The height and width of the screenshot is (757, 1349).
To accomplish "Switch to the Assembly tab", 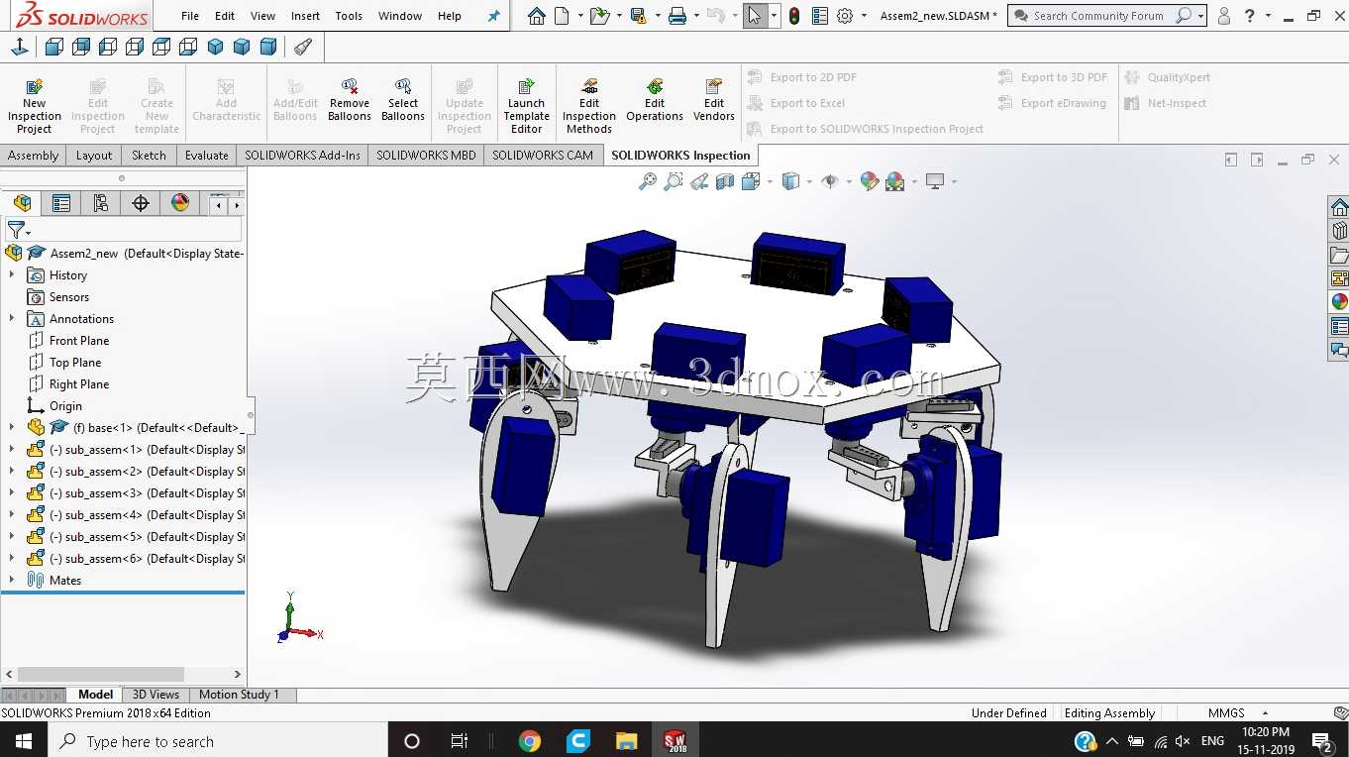I will pyautogui.click(x=34, y=156).
